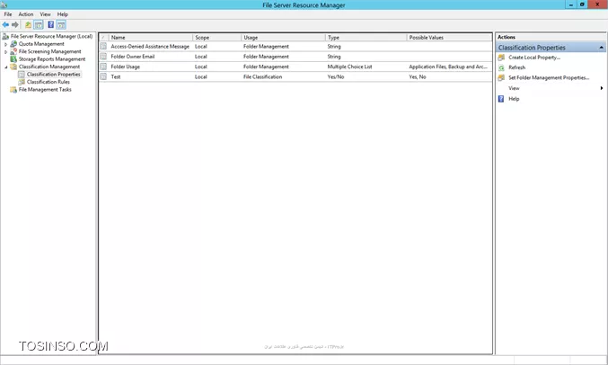Sort by the Name column header
This screenshot has width=608, height=365.
pos(151,38)
